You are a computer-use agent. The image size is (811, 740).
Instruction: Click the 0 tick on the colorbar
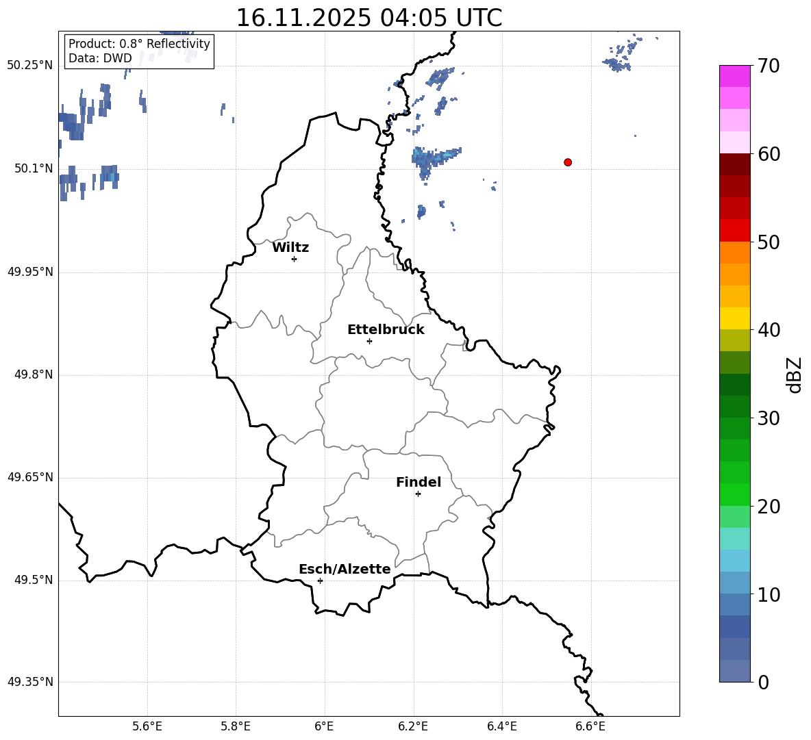(x=763, y=682)
